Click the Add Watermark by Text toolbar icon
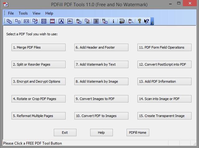The width and height of the screenshot is (199, 148). 61,21
